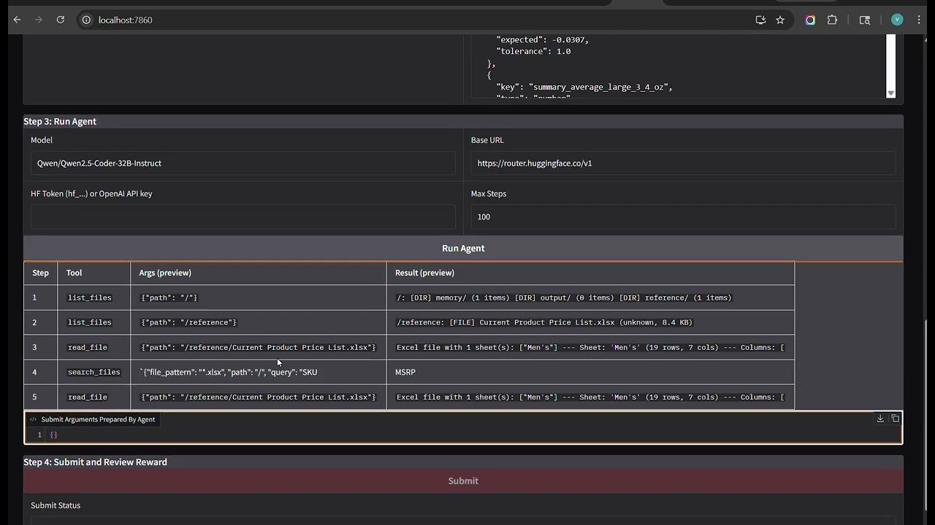Click the "expected": -0.0307 JSON line
This screenshot has width=935, height=525.
542,39
